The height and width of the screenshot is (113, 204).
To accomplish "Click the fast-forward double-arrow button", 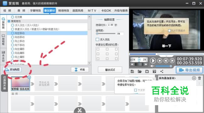I will point(146,64).
